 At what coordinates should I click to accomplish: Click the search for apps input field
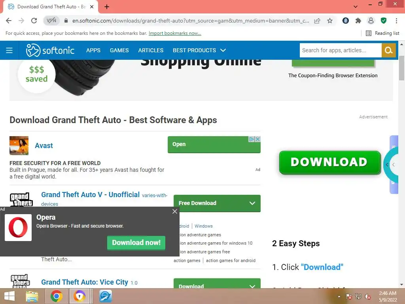click(341, 50)
